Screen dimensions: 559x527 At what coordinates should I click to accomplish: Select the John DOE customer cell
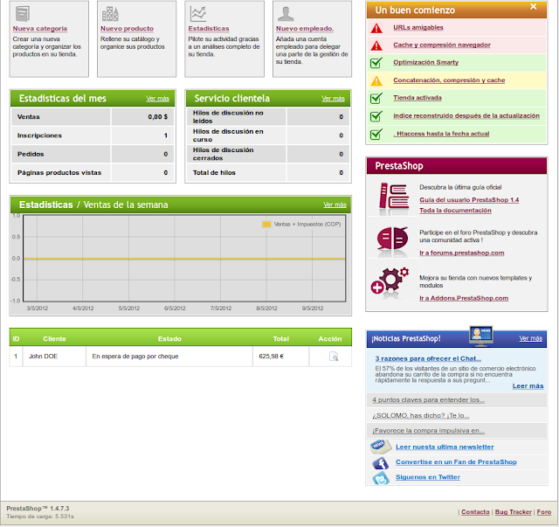tap(54, 357)
